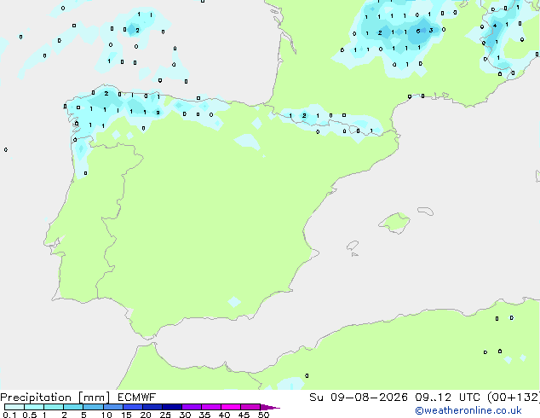The width and height of the screenshot is (540, 418).
Task: Select the 10–15 mm legend color swatch
Action: 112,407
